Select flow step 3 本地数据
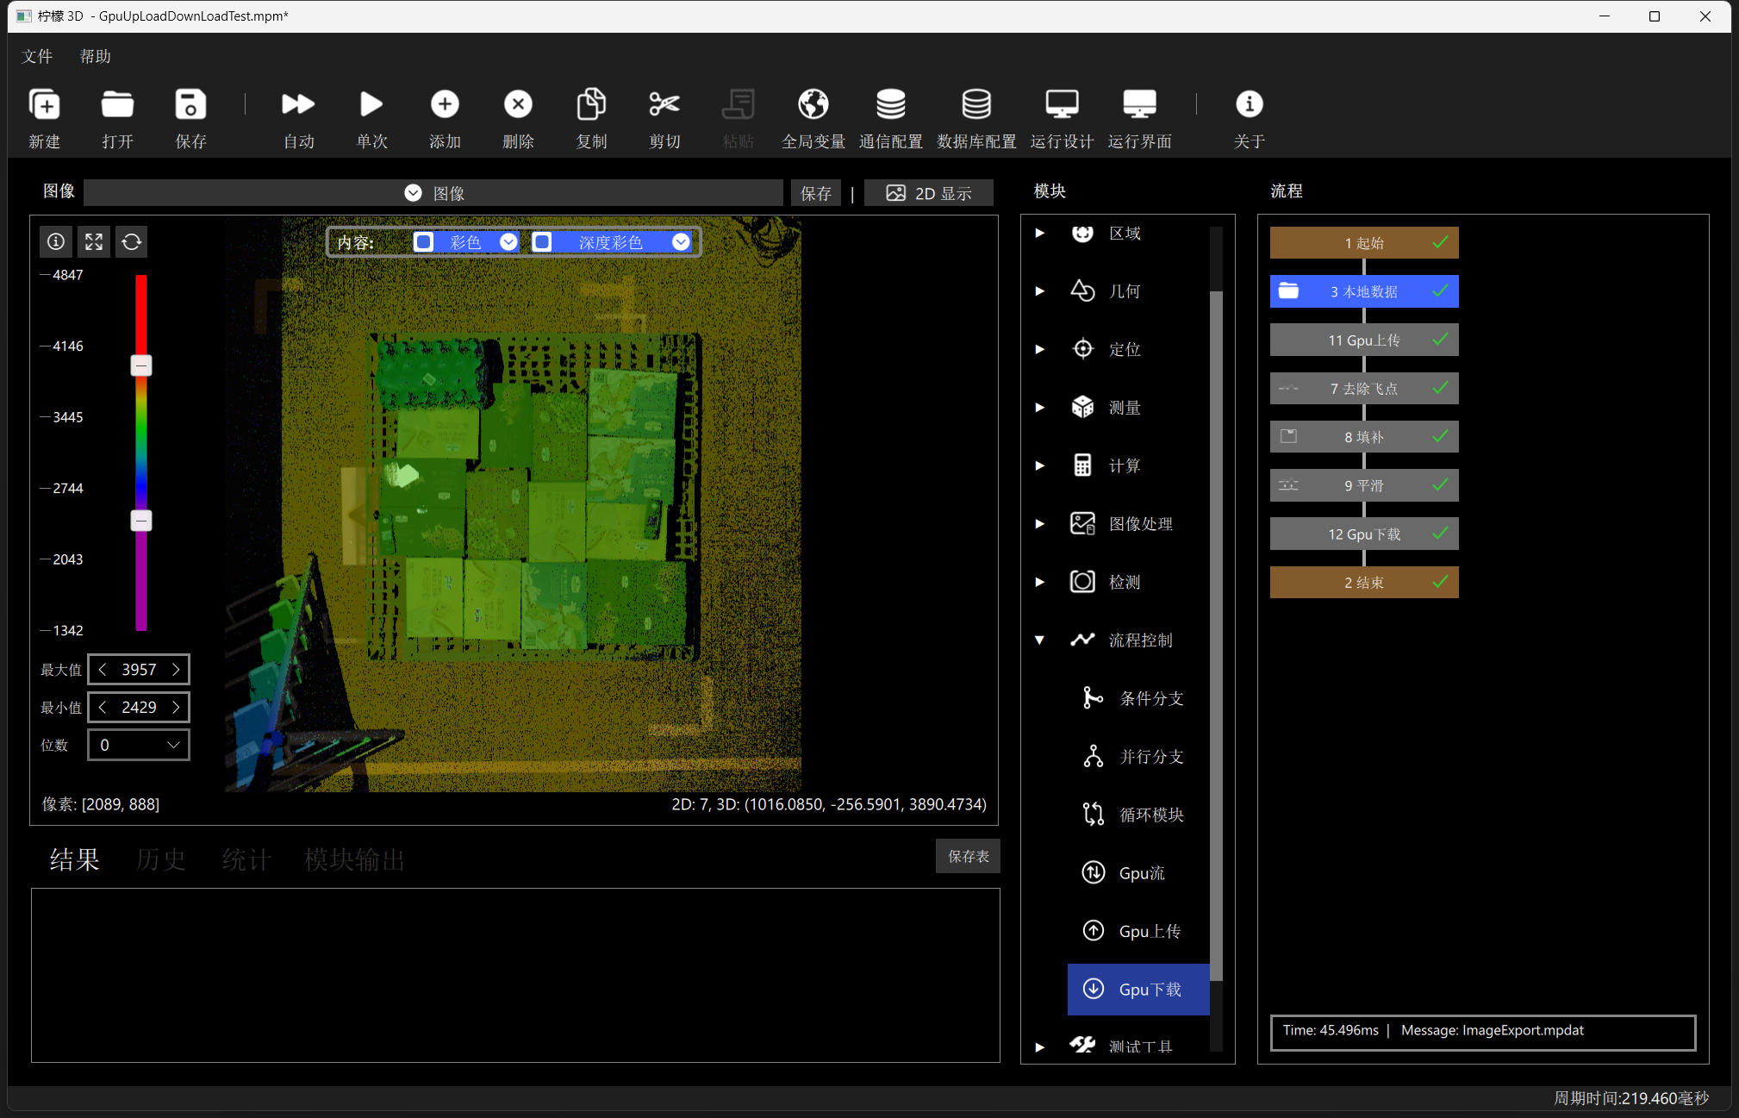 click(x=1364, y=291)
